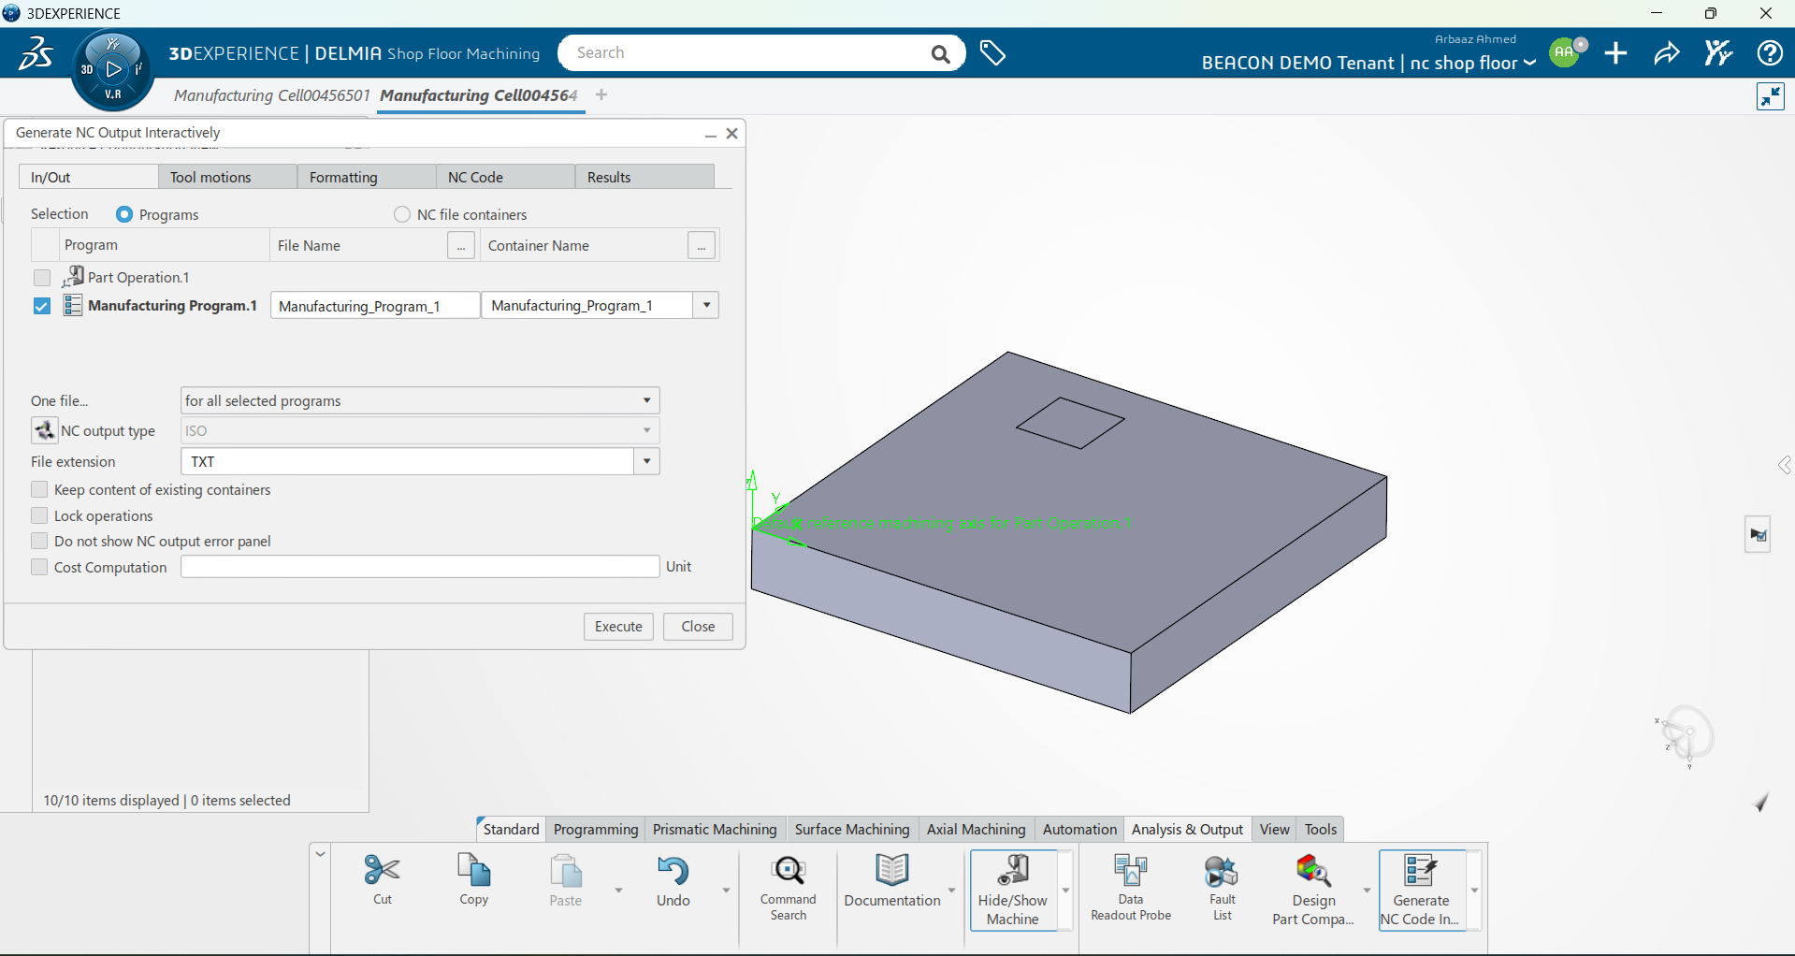Open the NC output type ISO dropdown
This screenshot has height=956, width=1795.
(420, 430)
